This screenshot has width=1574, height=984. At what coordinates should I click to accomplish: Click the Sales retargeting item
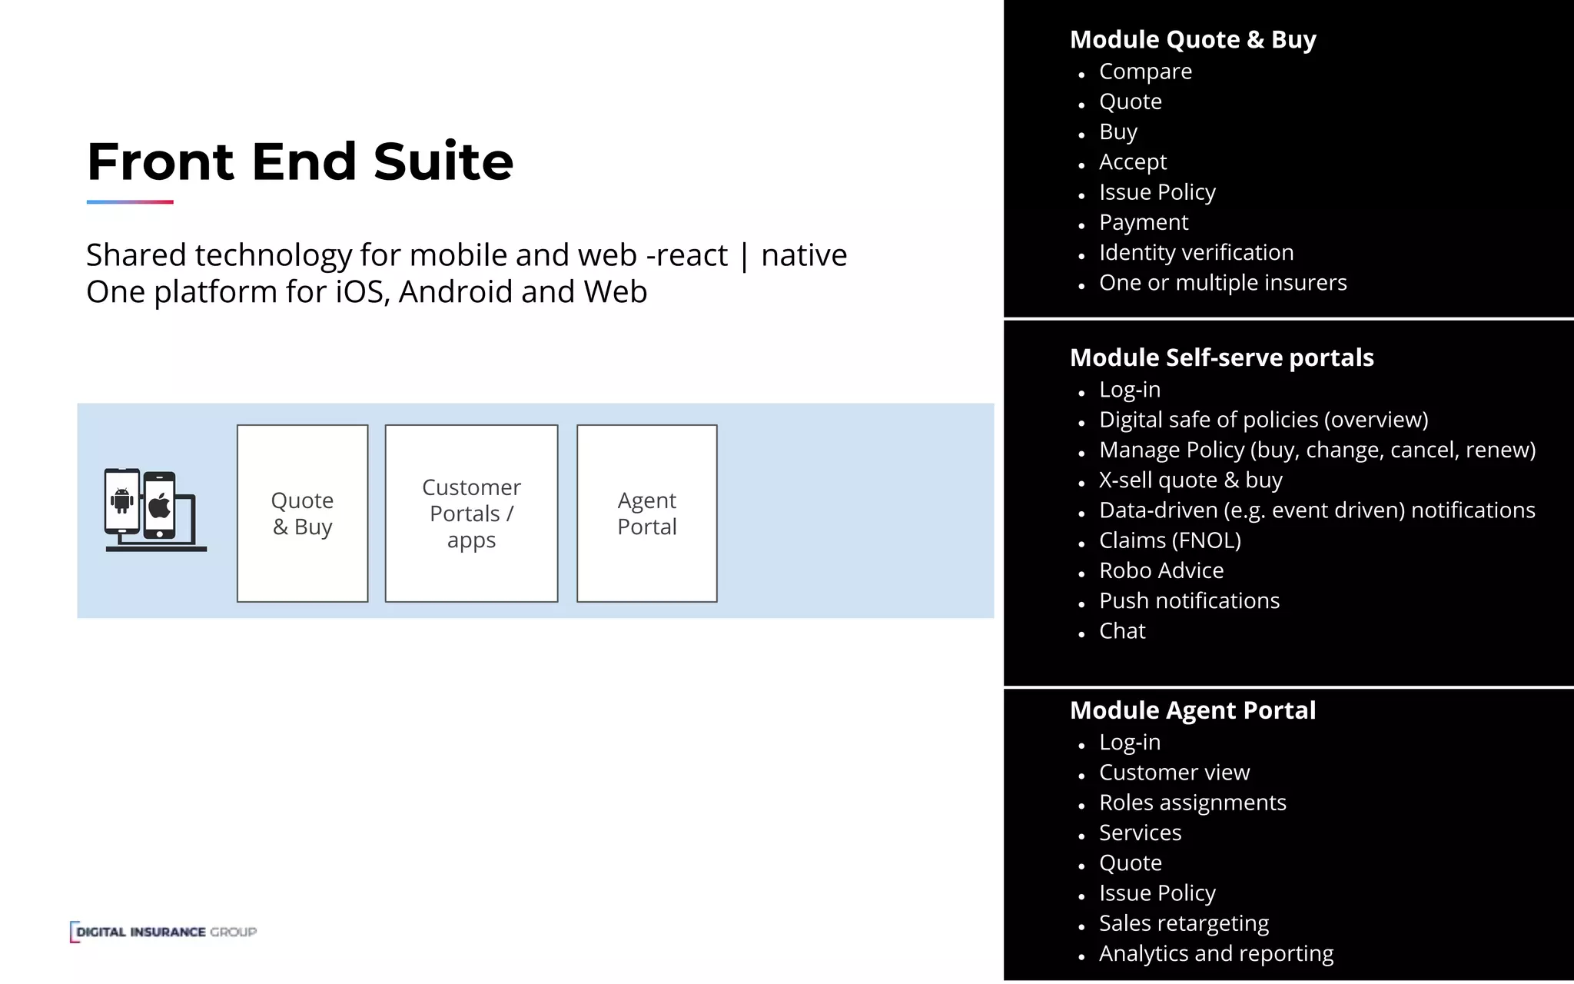click(x=1184, y=923)
